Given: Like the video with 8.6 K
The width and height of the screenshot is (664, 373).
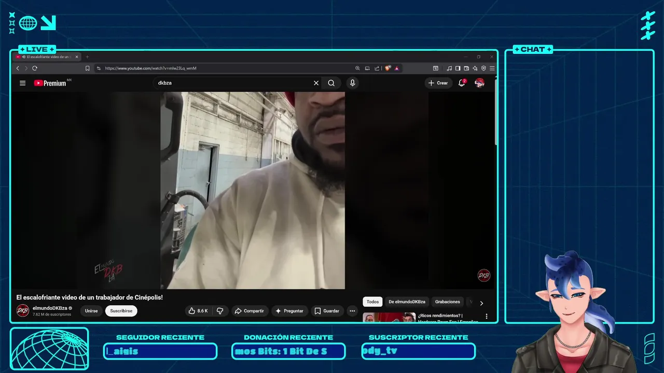Looking at the screenshot, I should click(199, 311).
